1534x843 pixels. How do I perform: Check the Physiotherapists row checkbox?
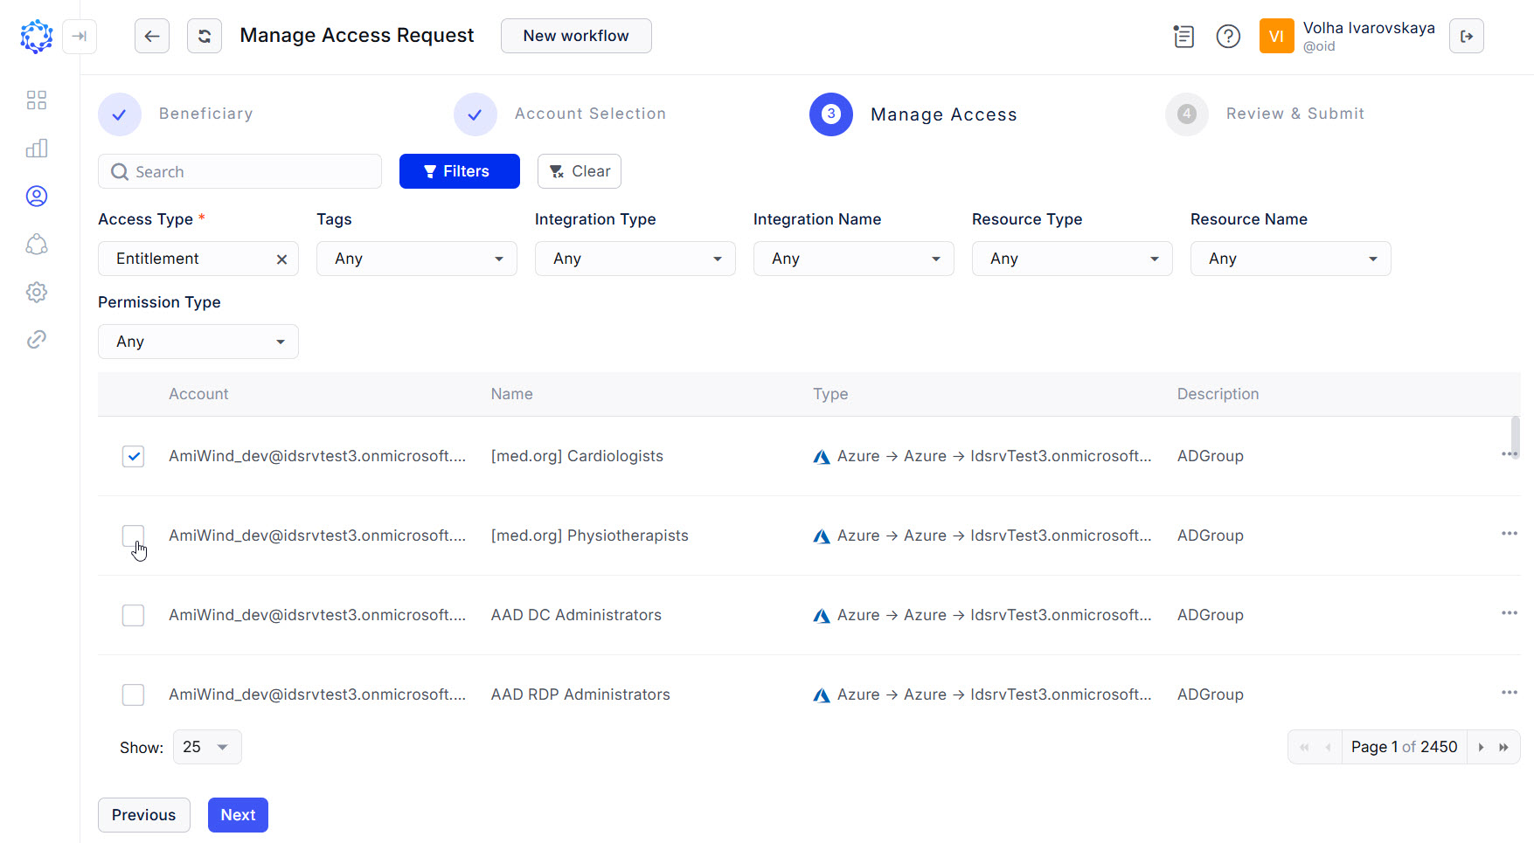pos(133,536)
